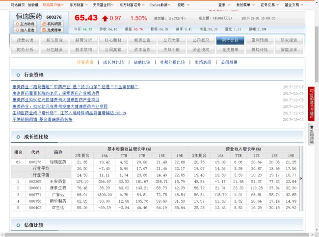The height and width of the screenshot is (237, 319).
Task: Switch to 操盘必读 tab
Action: pos(25,40)
